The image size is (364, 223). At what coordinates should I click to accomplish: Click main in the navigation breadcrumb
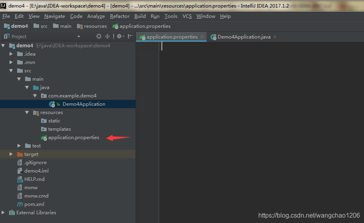point(62,26)
